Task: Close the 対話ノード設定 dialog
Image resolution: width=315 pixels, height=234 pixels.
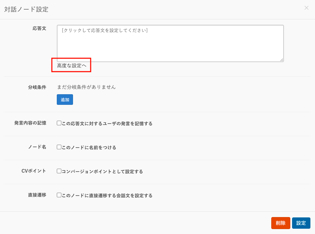Action: [x=306, y=8]
